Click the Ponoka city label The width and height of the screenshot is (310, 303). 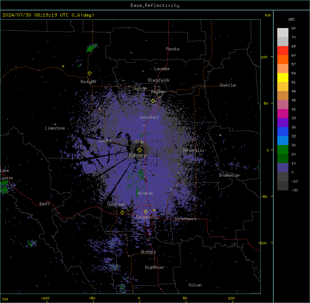(173, 49)
